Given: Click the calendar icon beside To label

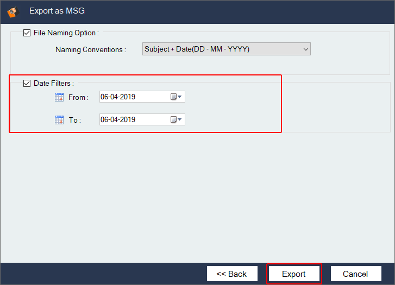Looking at the screenshot, I should [x=59, y=120].
